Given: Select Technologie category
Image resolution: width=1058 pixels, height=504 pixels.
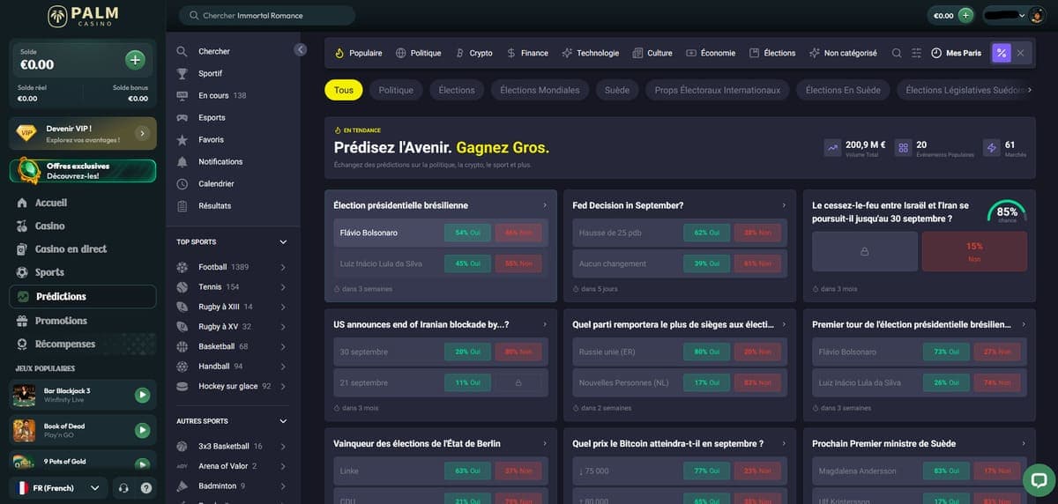Looking at the screenshot, I should pos(591,53).
